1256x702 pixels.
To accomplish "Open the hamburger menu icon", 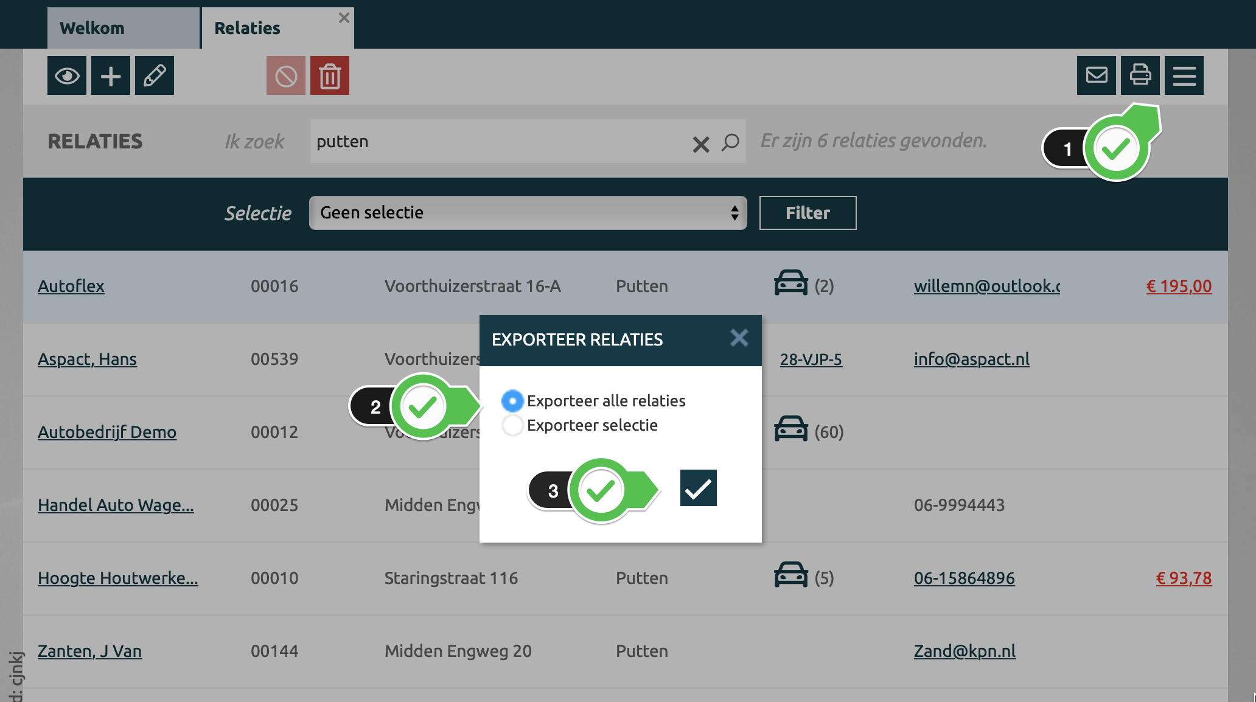I will pyautogui.click(x=1184, y=75).
